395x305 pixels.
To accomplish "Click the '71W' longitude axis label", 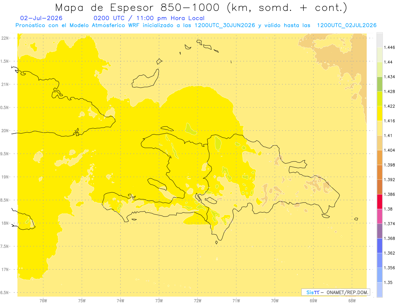I will point(236,300).
